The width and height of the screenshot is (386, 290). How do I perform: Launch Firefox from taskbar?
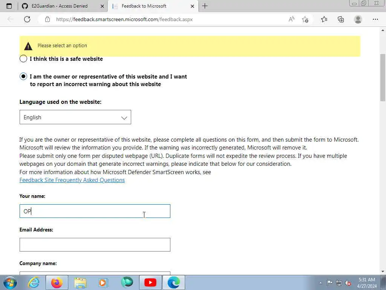pyautogui.click(x=57, y=282)
